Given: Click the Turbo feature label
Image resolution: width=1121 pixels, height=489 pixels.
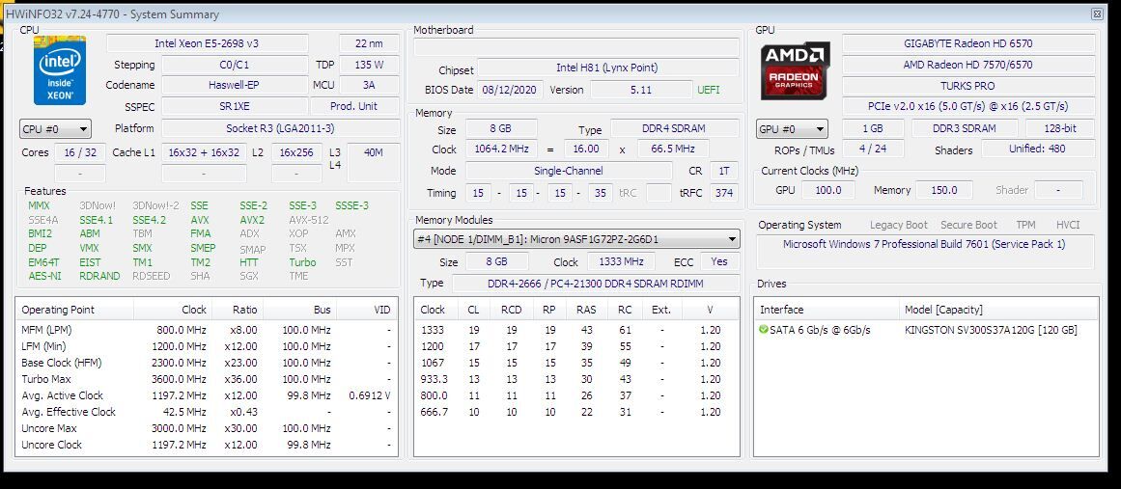Looking at the screenshot, I should 302,262.
